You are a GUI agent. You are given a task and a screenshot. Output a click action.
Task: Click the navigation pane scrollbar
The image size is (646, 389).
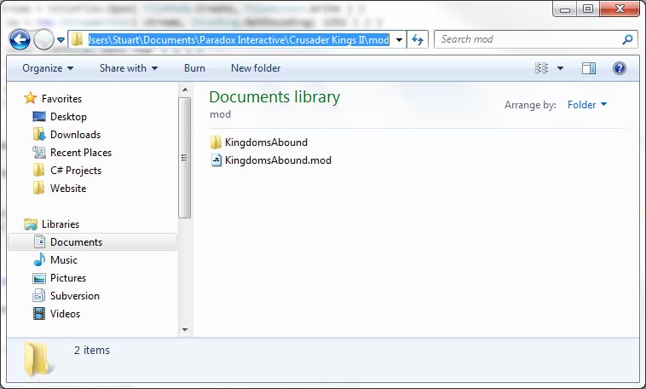185,158
